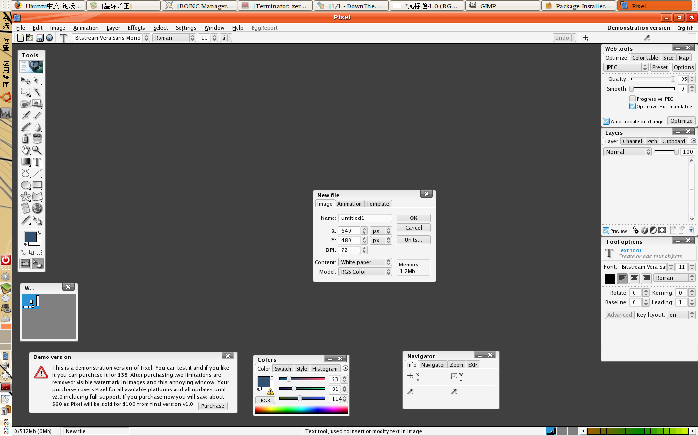Click the Units... button
698x436 pixels.
pyautogui.click(x=413, y=240)
